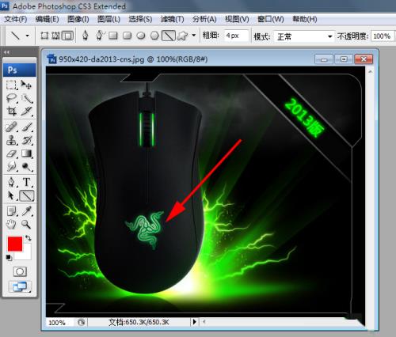
Task: Select the Clone Stamp tool
Action: (x=11, y=140)
